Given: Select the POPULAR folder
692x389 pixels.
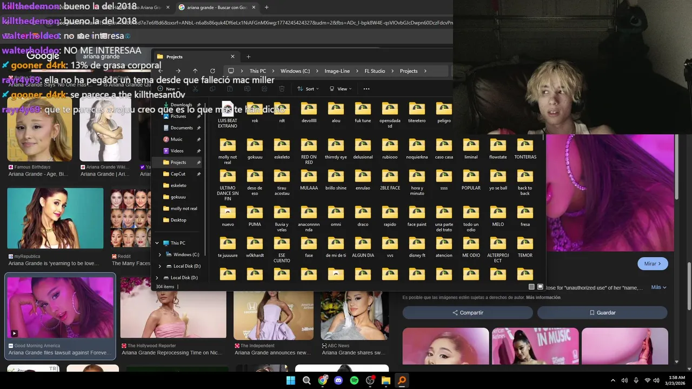Looking at the screenshot, I should (x=471, y=180).
